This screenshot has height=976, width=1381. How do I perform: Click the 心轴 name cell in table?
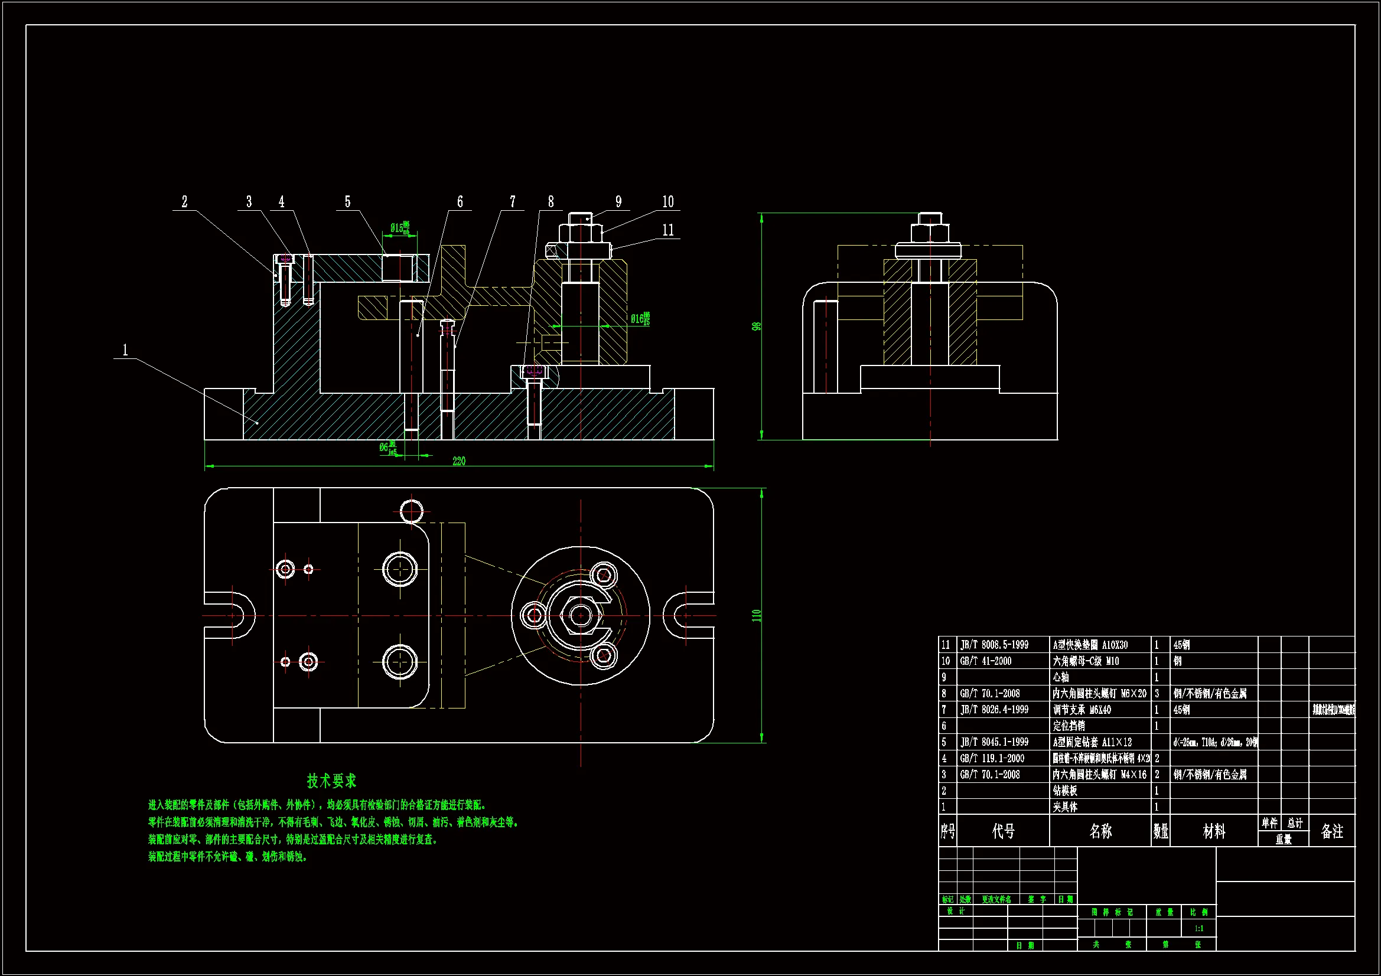1061,677
